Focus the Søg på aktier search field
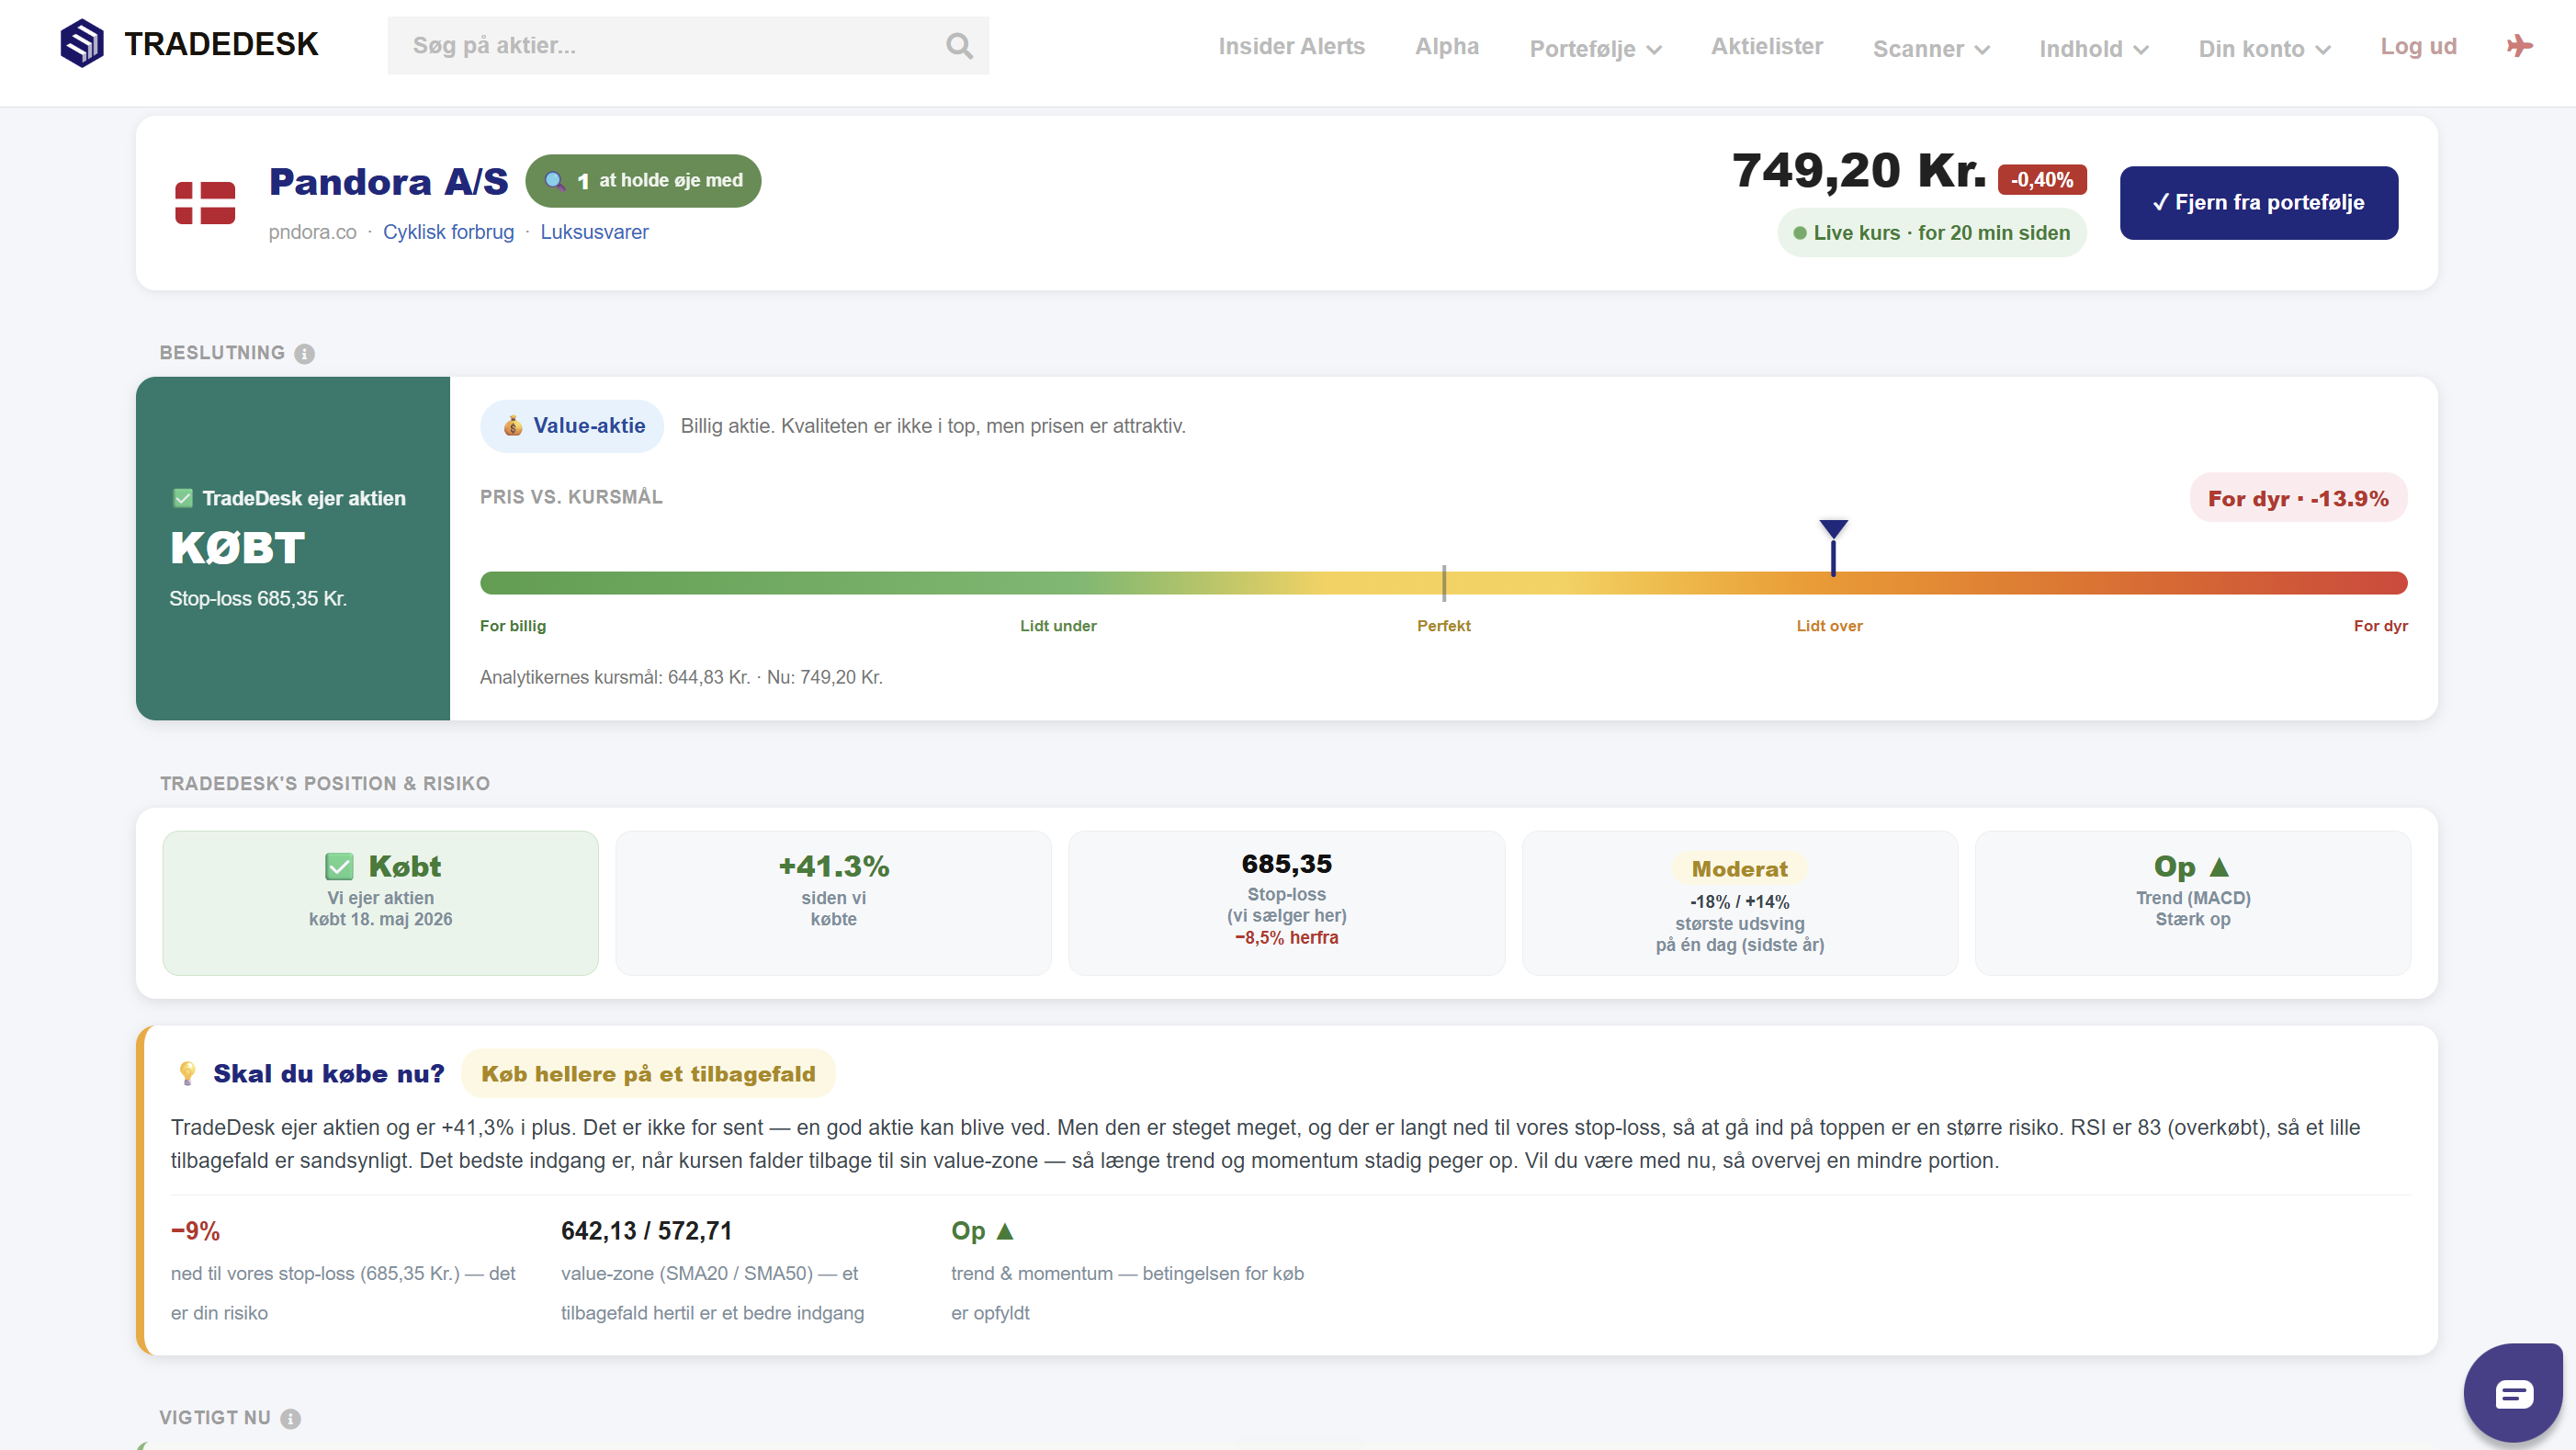Screen dimensions: 2576x1450 pyautogui.click(x=688, y=46)
